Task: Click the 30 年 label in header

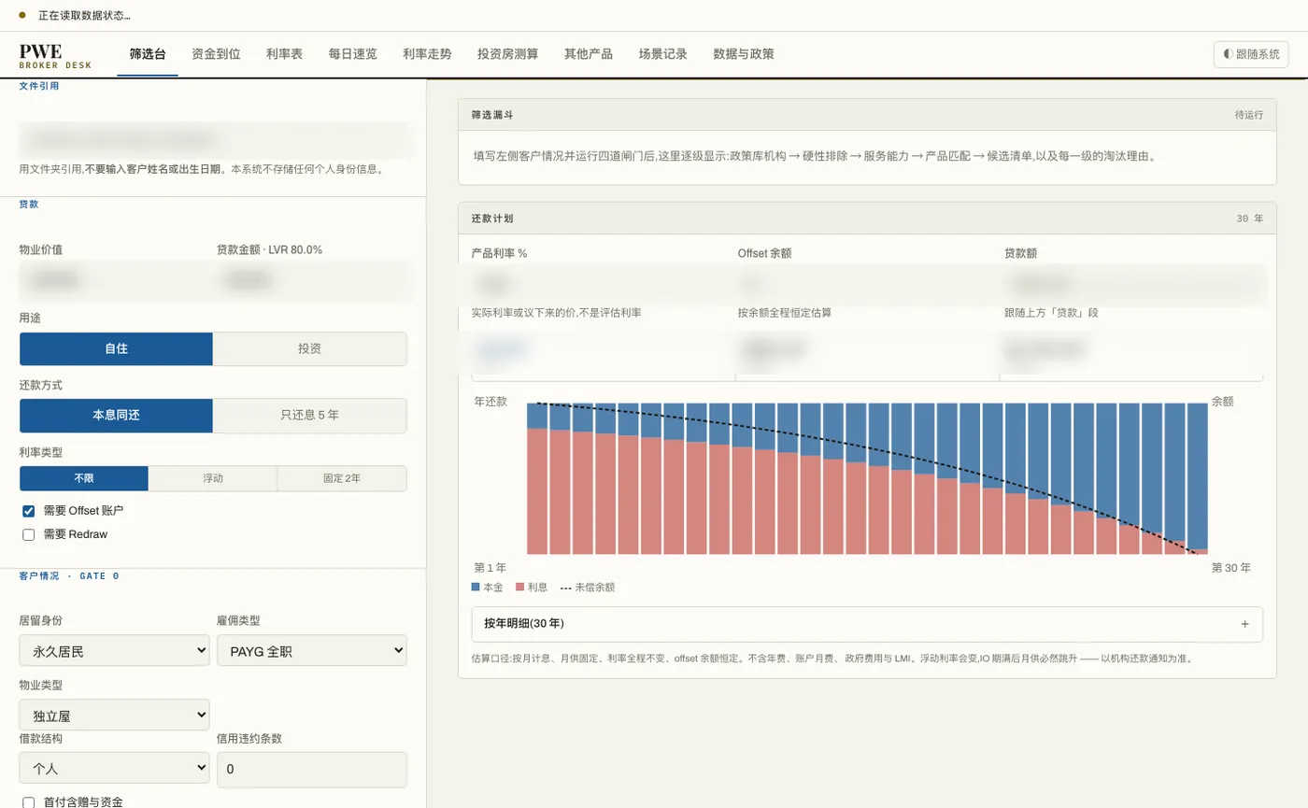Action: pos(1249,219)
